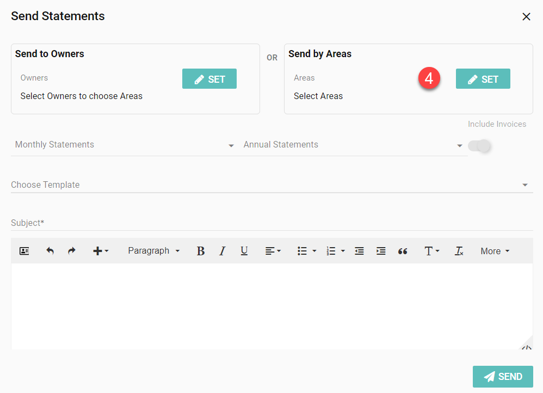Clear text formatting
This screenshot has height=393, width=543.
tap(459, 251)
